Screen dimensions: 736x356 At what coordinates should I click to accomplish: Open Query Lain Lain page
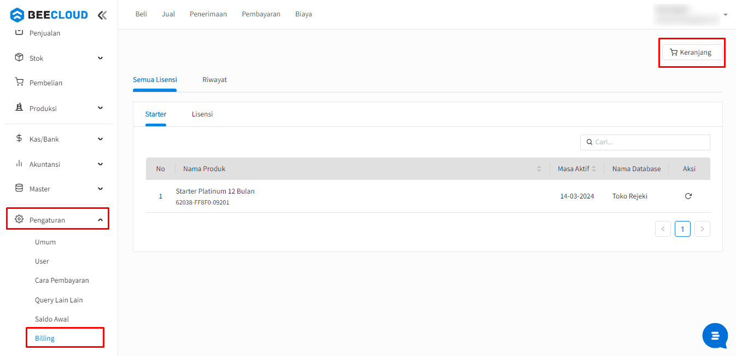pos(59,300)
